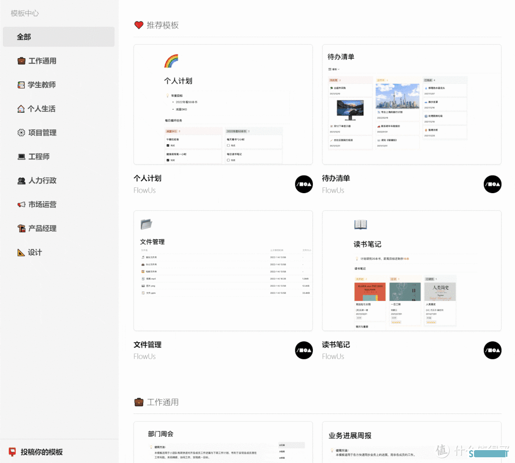Click the 推荐模板 section heading
The width and height of the screenshot is (515, 463).
[163, 25]
